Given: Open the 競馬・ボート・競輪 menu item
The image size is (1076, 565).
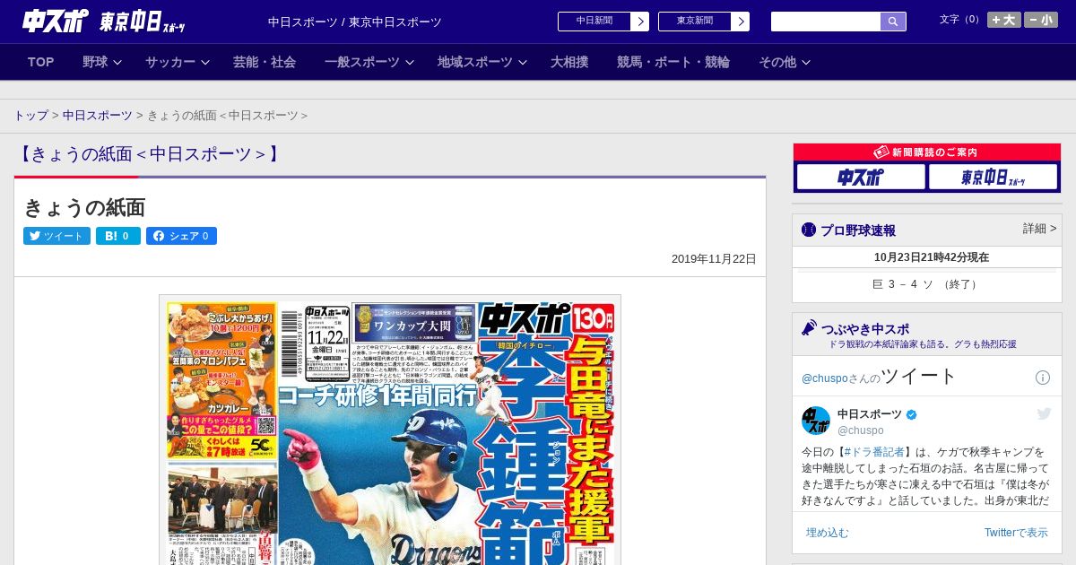Looking at the screenshot, I should tap(673, 62).
